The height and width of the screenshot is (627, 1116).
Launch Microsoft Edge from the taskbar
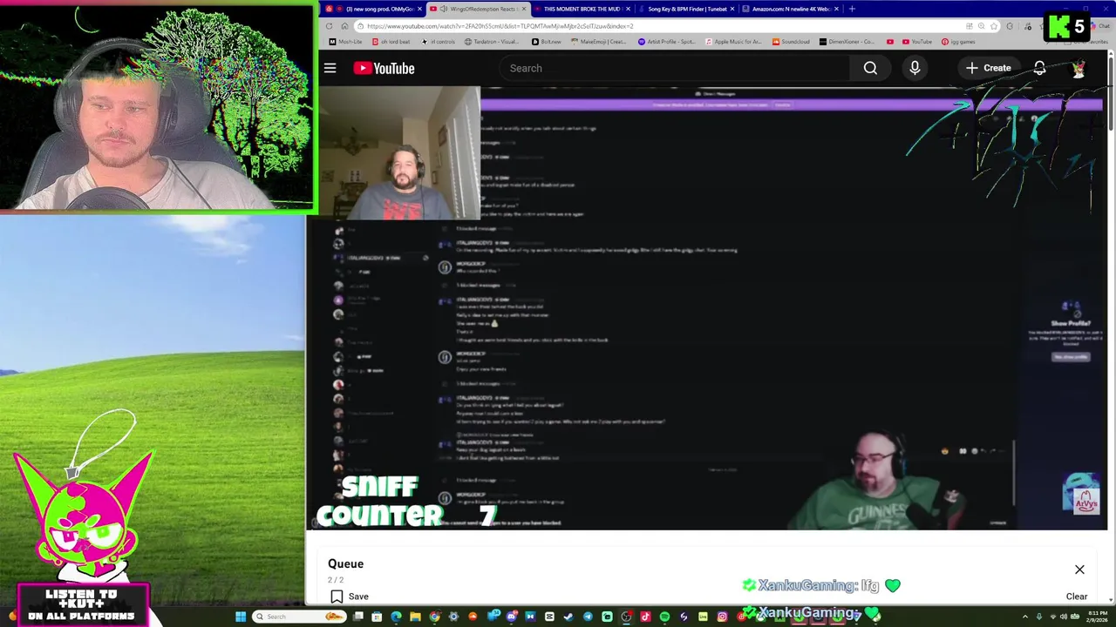[x=396, y=617]
